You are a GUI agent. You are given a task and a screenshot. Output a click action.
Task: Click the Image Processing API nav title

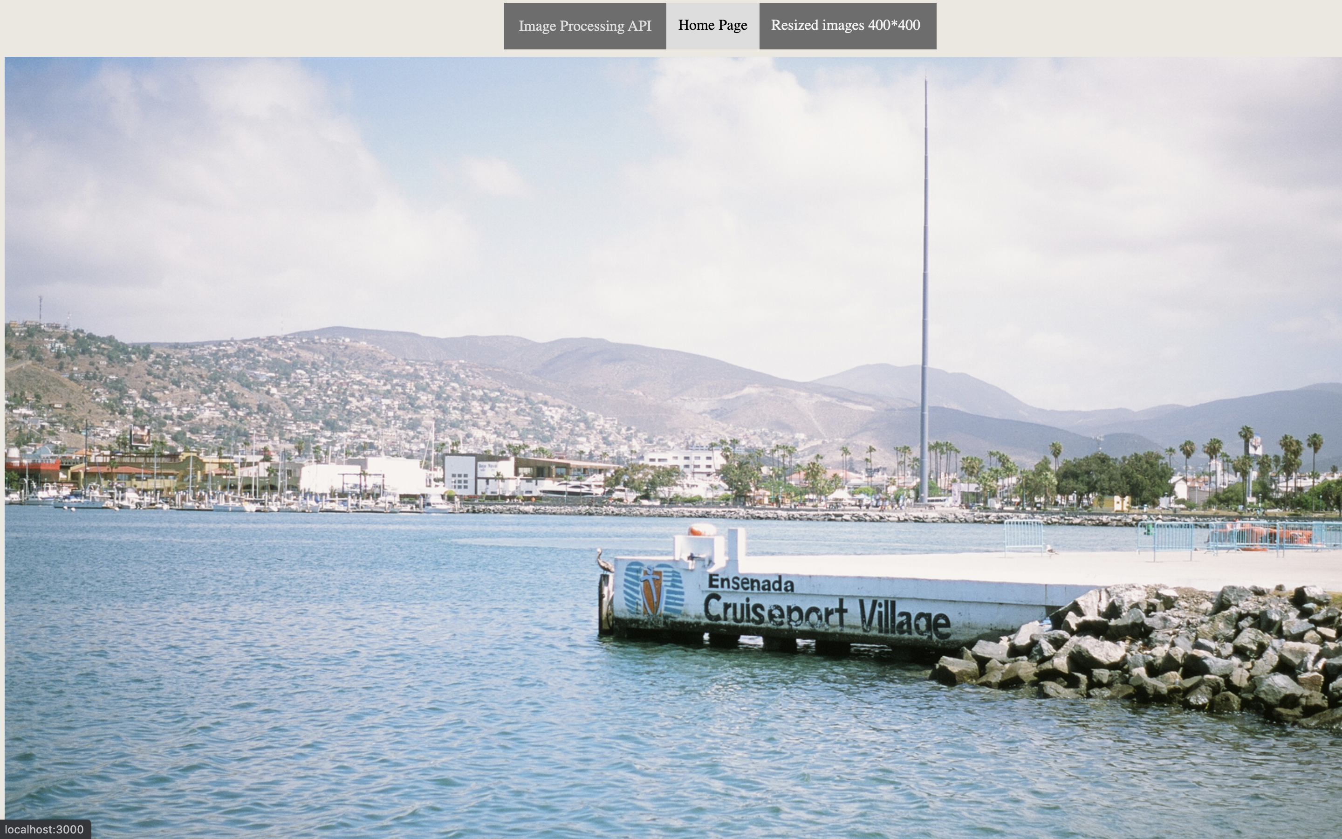[x=584, y=26]
